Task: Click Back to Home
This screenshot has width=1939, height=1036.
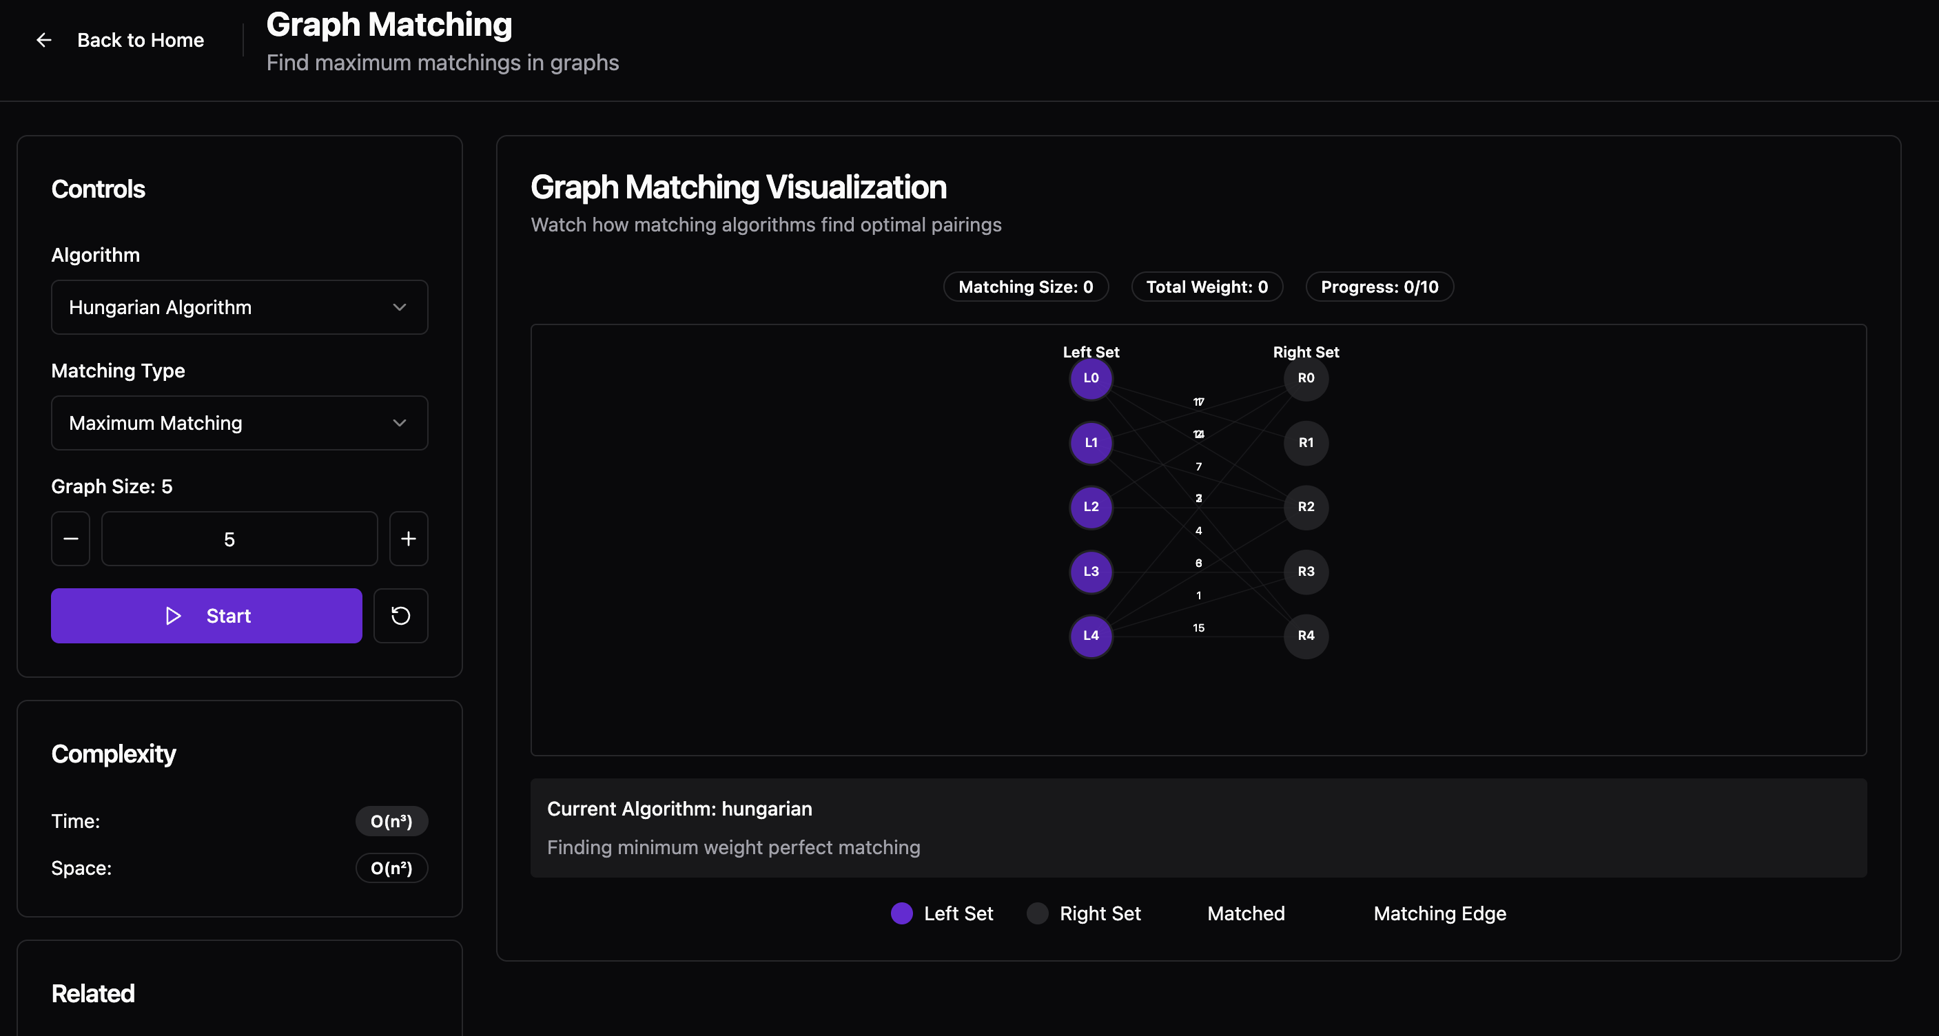Action: 139,40
